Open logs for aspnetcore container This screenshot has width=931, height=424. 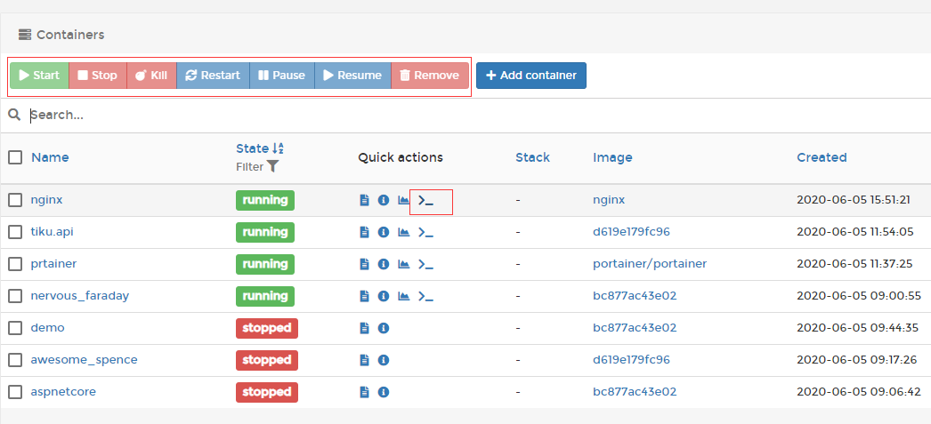[364, 393]
